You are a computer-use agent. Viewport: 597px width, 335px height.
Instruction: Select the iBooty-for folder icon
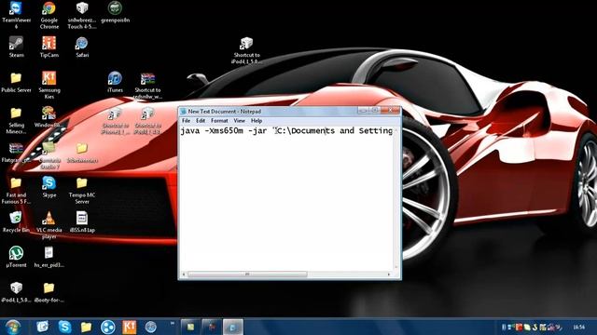(x=49, y=292)
